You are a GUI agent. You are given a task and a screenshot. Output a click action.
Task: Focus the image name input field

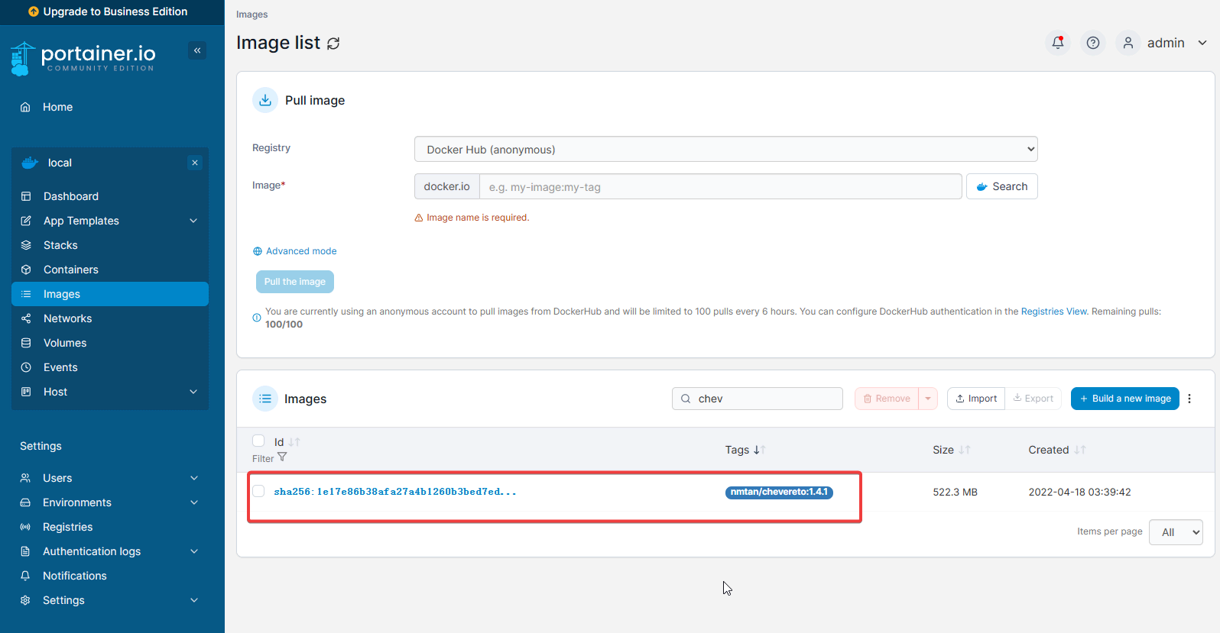click(x=721, y=186)
